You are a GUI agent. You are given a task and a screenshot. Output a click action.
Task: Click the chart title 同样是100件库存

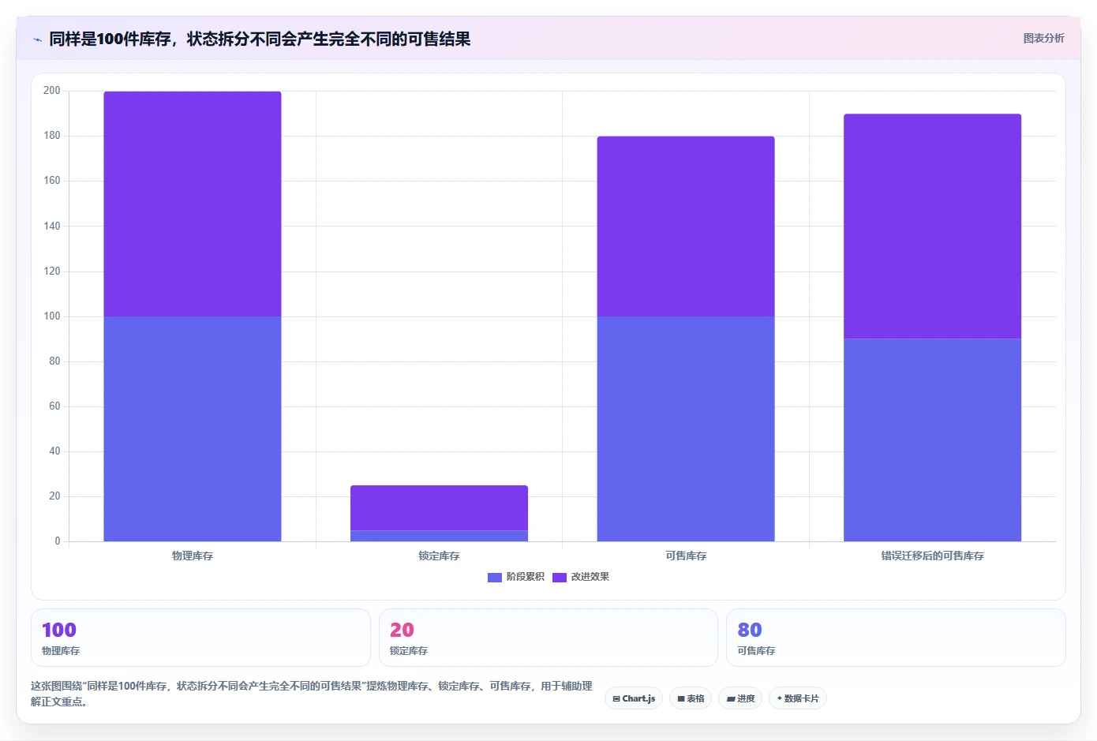coord(260,39)
